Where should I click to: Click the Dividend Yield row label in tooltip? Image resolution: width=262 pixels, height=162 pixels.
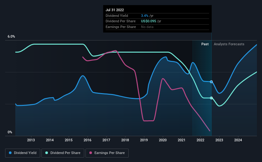click(117, 16)
